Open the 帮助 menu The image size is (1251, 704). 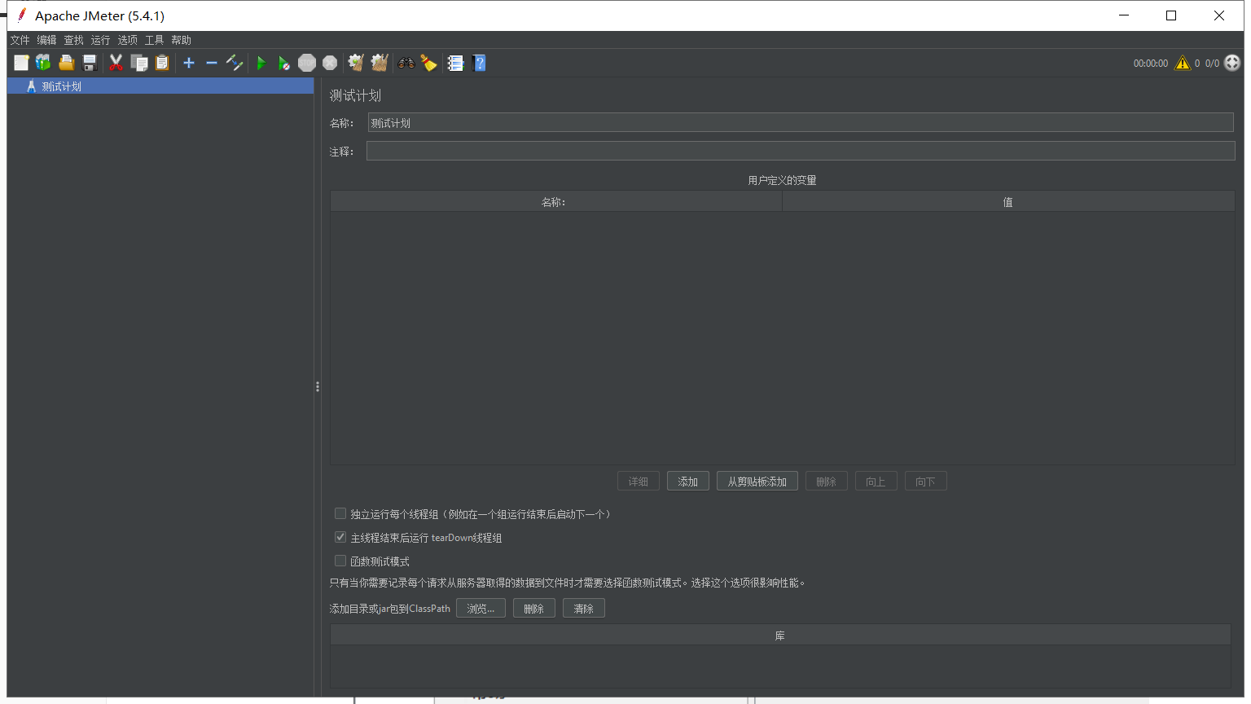(x=181, y=40)
